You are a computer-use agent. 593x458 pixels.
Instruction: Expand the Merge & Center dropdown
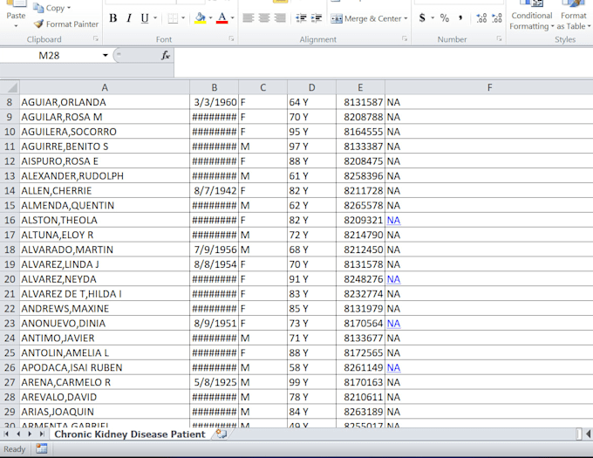point(406,18)
